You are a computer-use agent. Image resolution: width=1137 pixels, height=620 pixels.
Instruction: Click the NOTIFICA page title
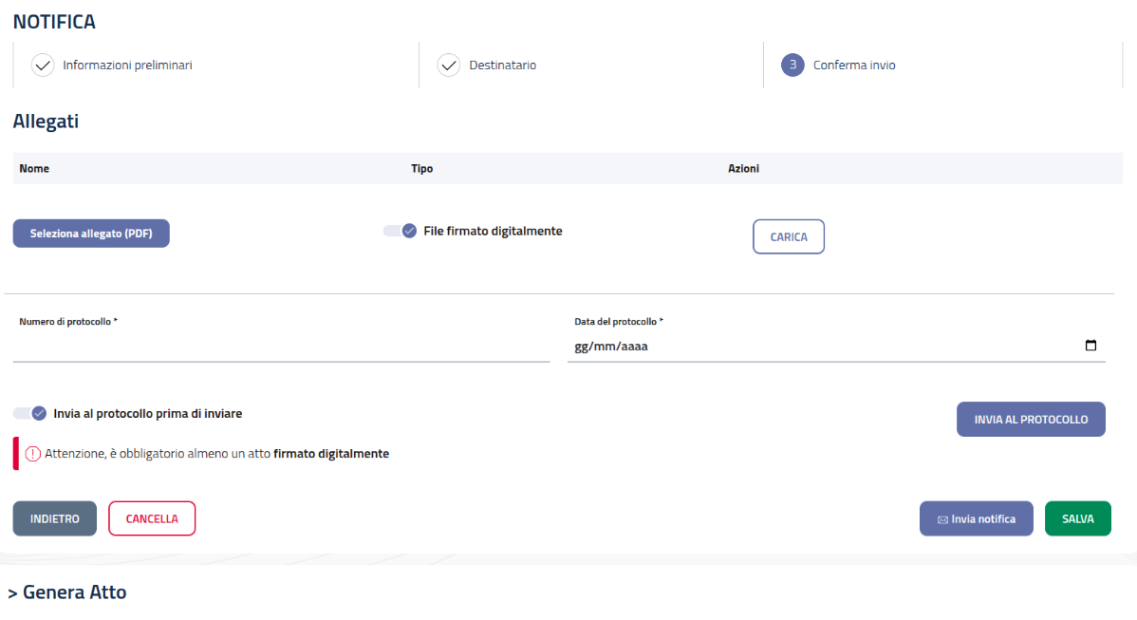(54, 22)
